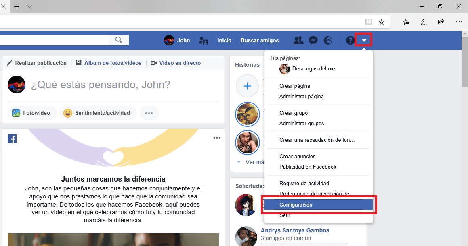Open Messenger messages icon
The height and width of the screenshot is (246, 468).
(x=313, y=40)
